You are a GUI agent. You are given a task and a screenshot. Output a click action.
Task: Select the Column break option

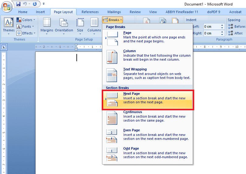(148, 57)
